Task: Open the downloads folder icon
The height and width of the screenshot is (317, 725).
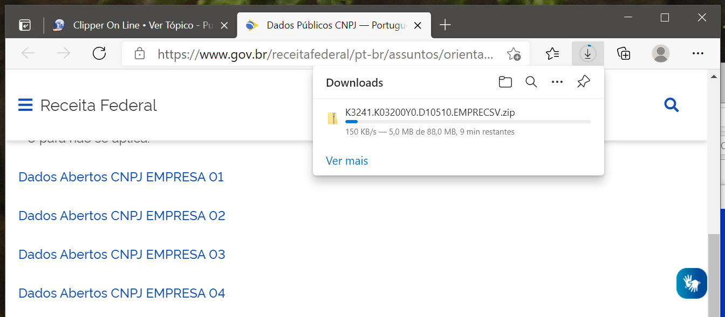Action: tap(505, 82)
